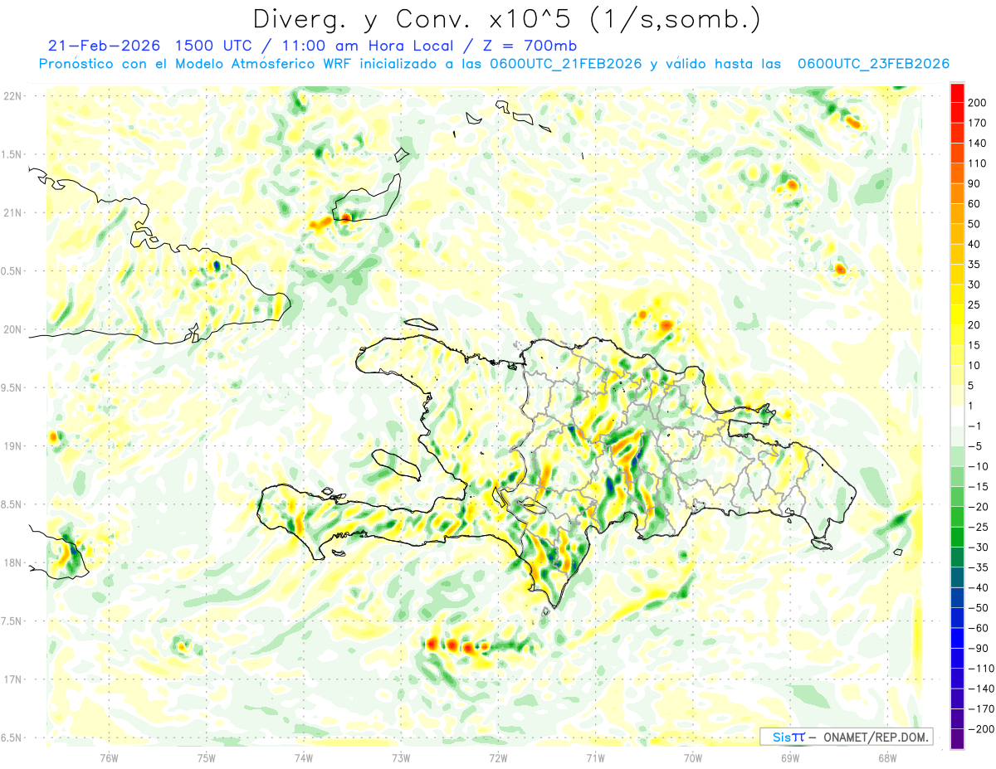Click the initialization time '0600UTC_21FEB2026'
Screen dimensions: 996x769
click(568, 64)
